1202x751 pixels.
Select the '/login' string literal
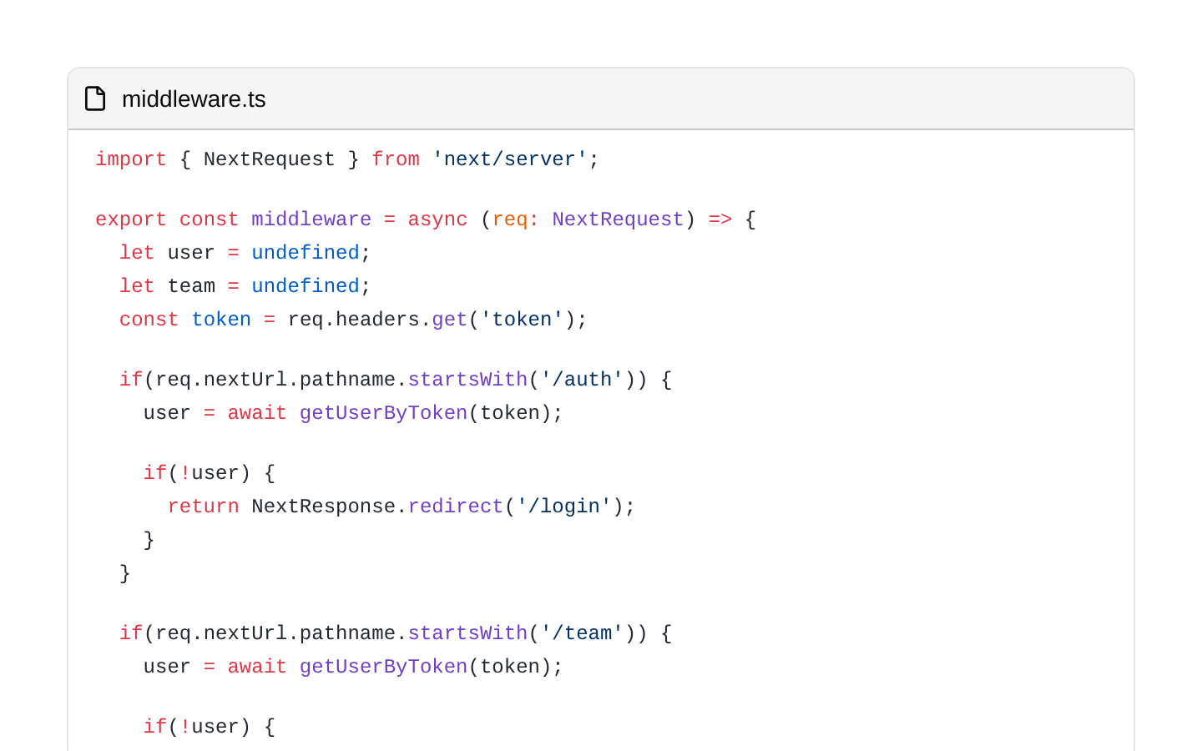pyautogui.click(x=564, y=507)
